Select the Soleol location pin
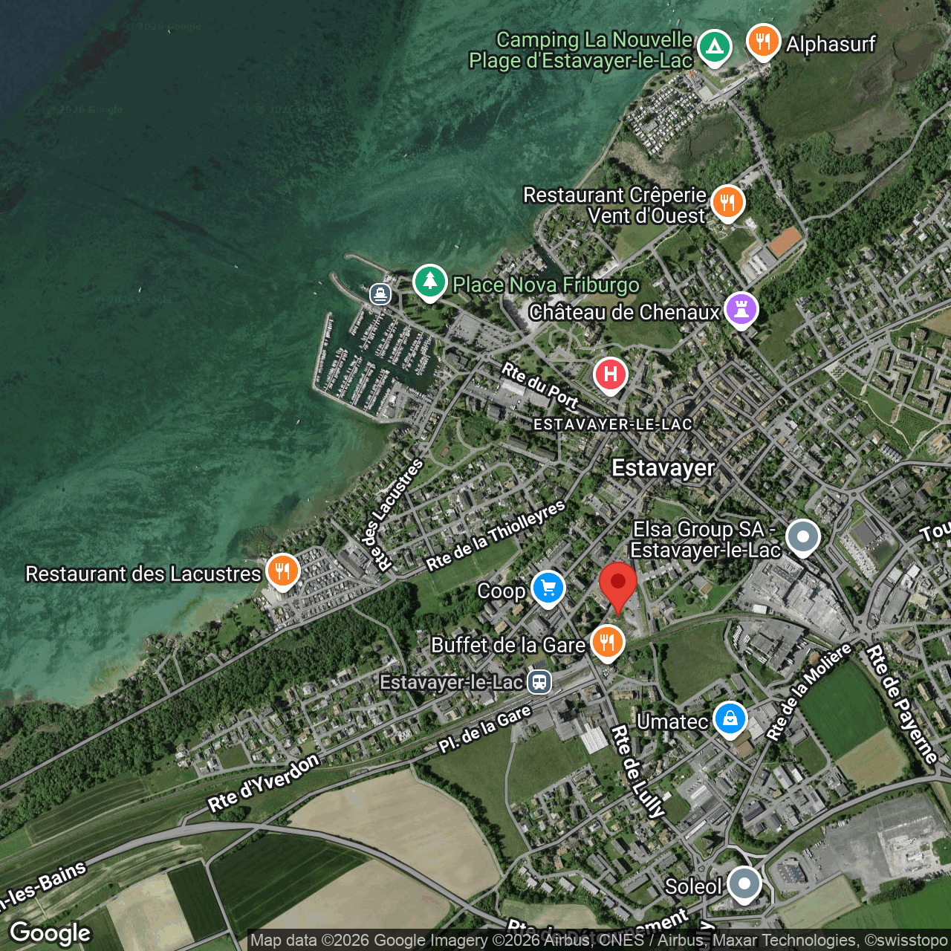 [744, 886]
